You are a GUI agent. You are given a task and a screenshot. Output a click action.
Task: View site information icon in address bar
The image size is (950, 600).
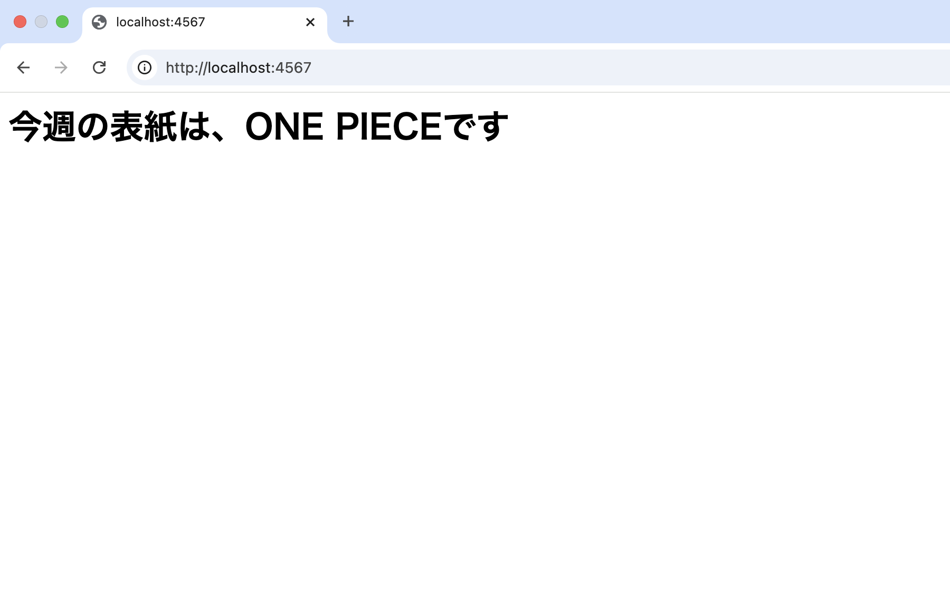[145, 67]
